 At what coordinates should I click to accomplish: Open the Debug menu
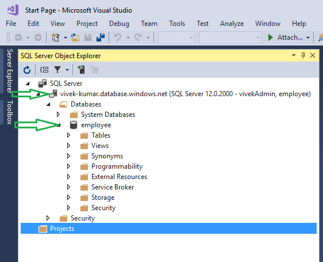(119, 24)
